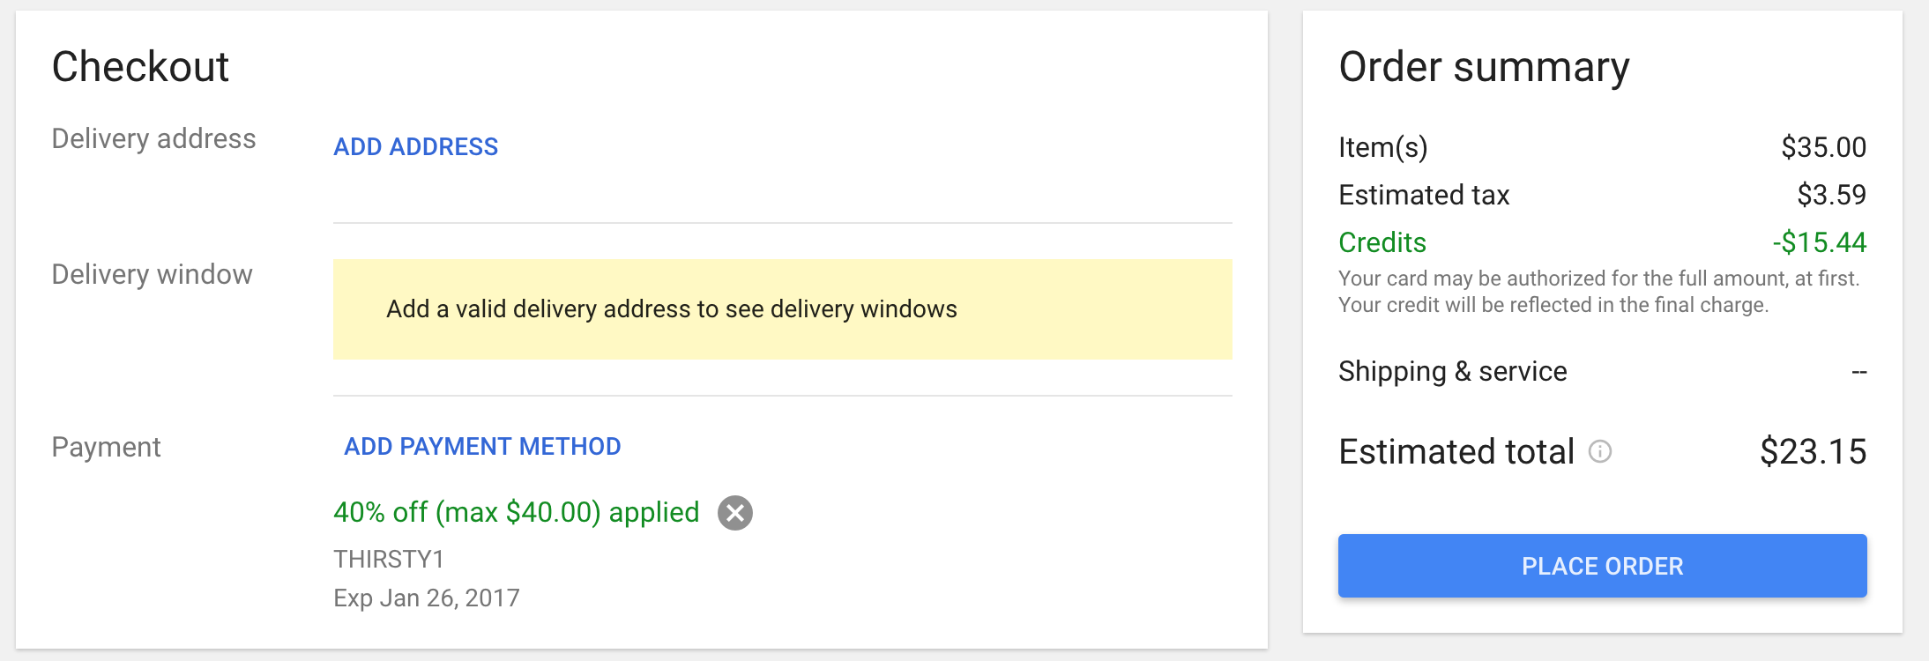Click the -$15.44 credits amount
Viewport: 1929px width, 661px height.
(1819, 242)
